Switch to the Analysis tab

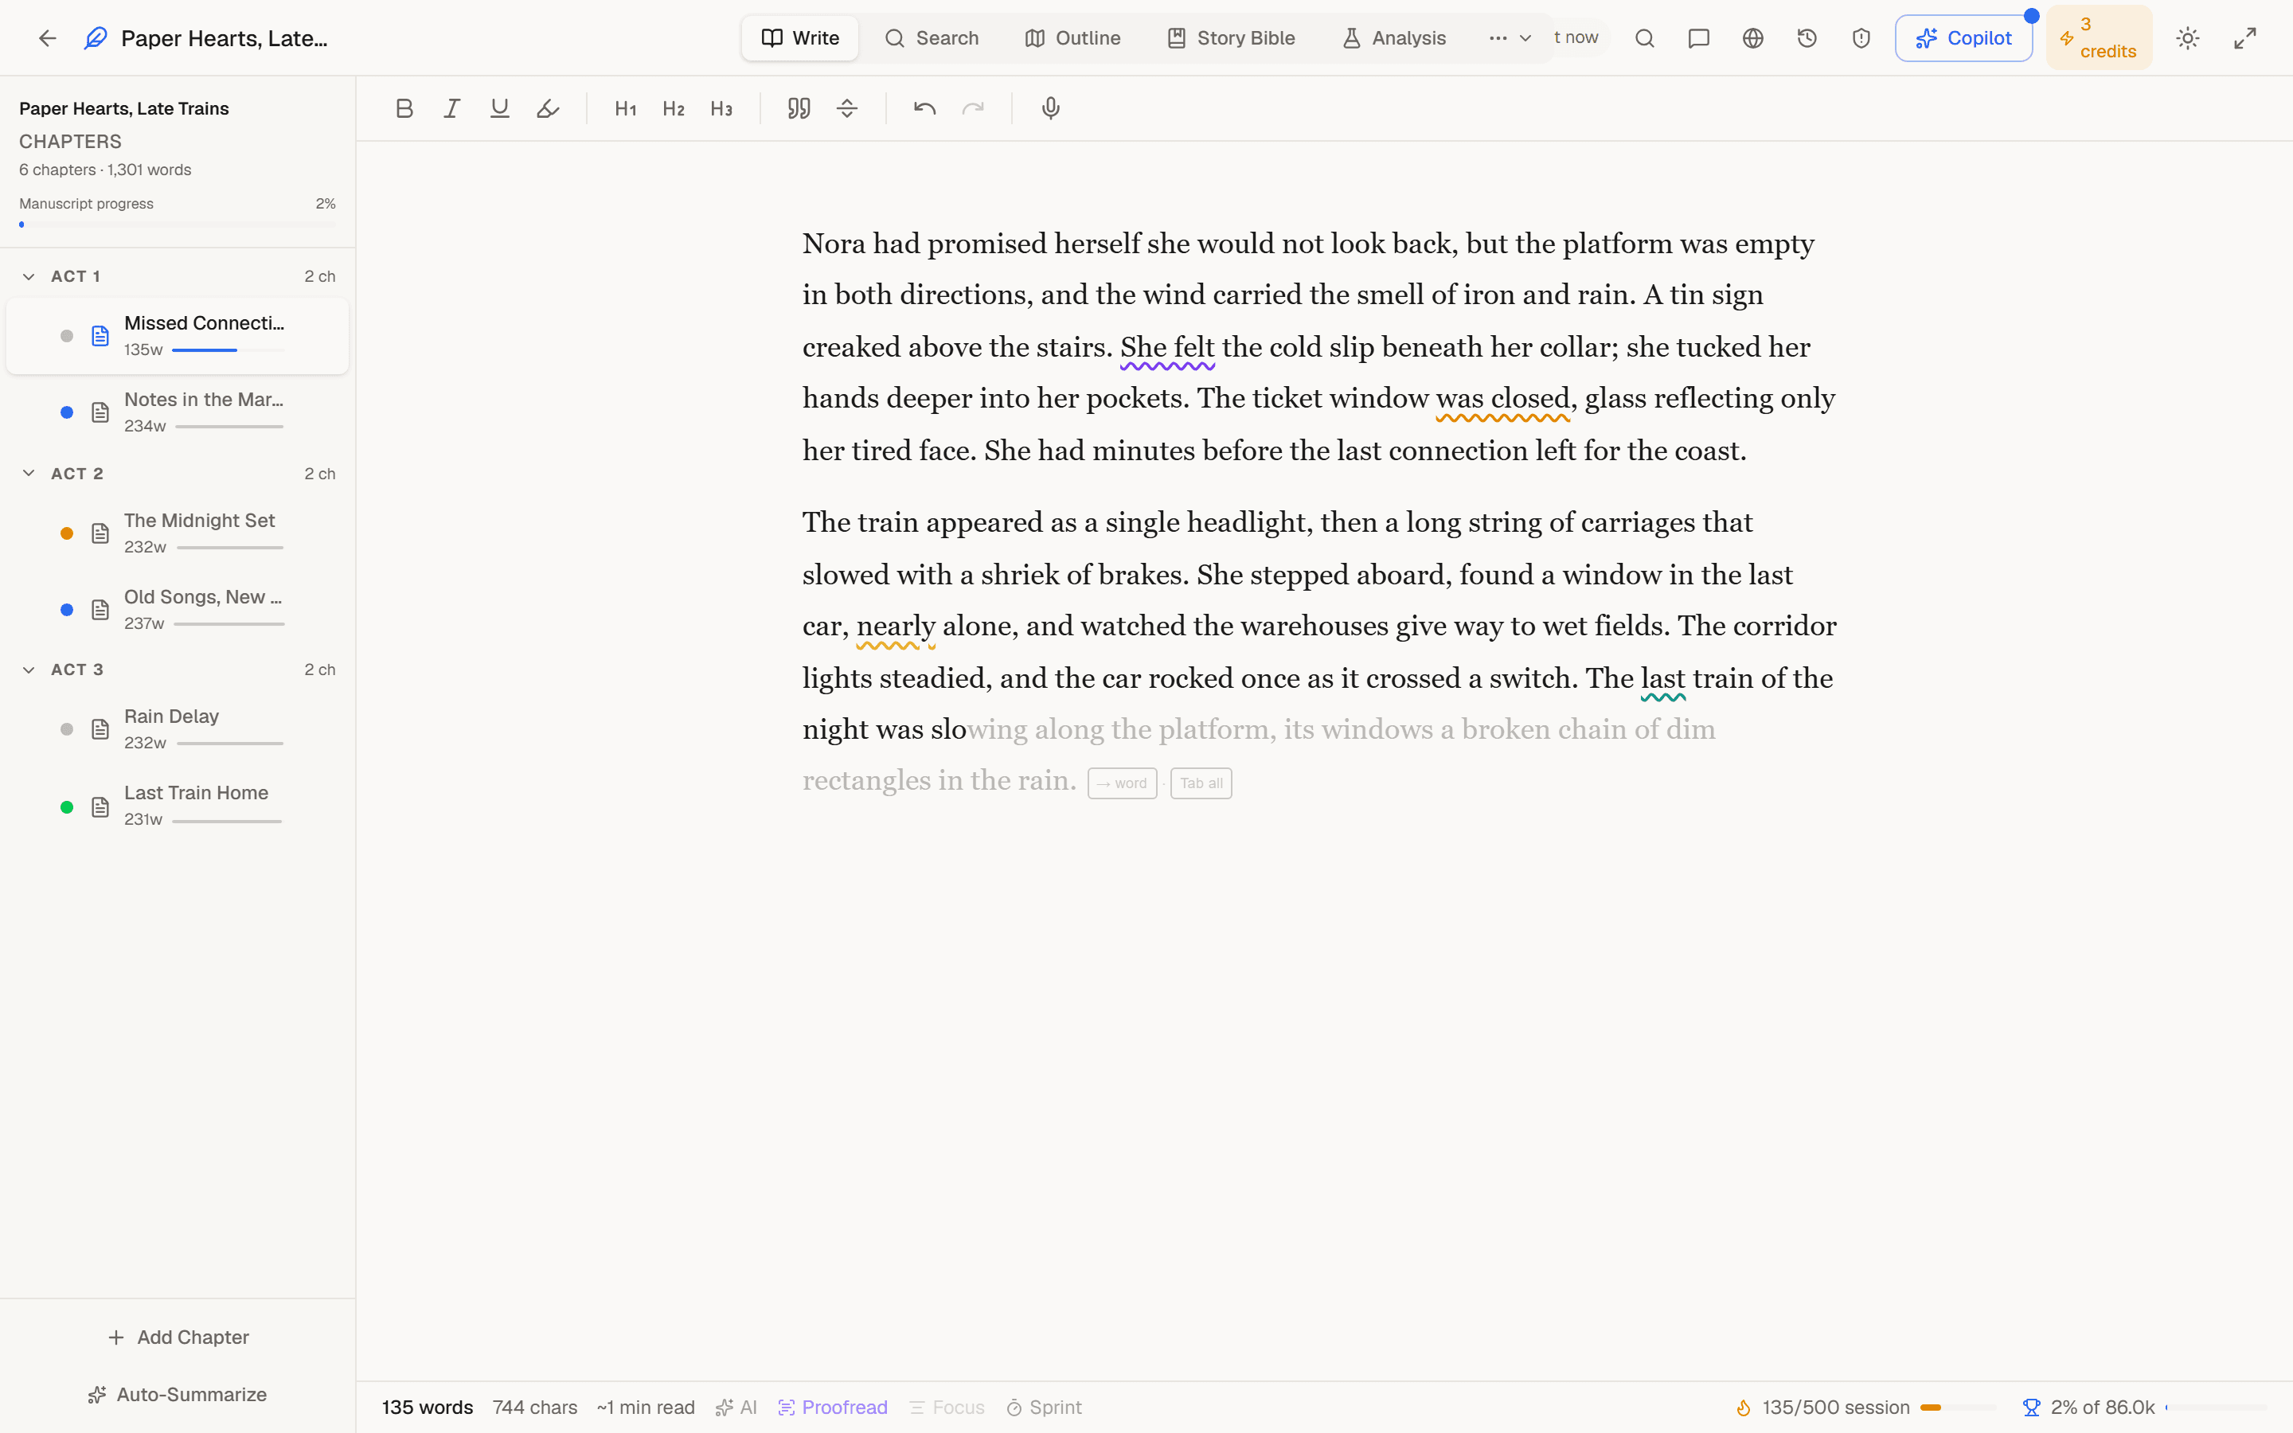pos(1394,38)
